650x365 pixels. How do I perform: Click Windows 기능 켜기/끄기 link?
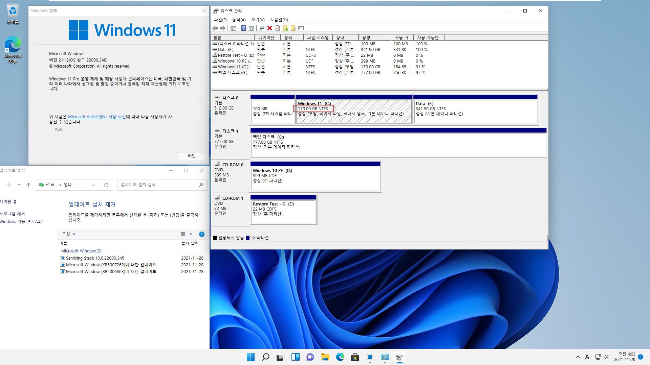22,221
